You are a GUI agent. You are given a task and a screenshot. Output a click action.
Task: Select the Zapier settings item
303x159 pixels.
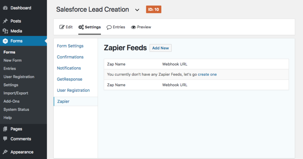76,101
